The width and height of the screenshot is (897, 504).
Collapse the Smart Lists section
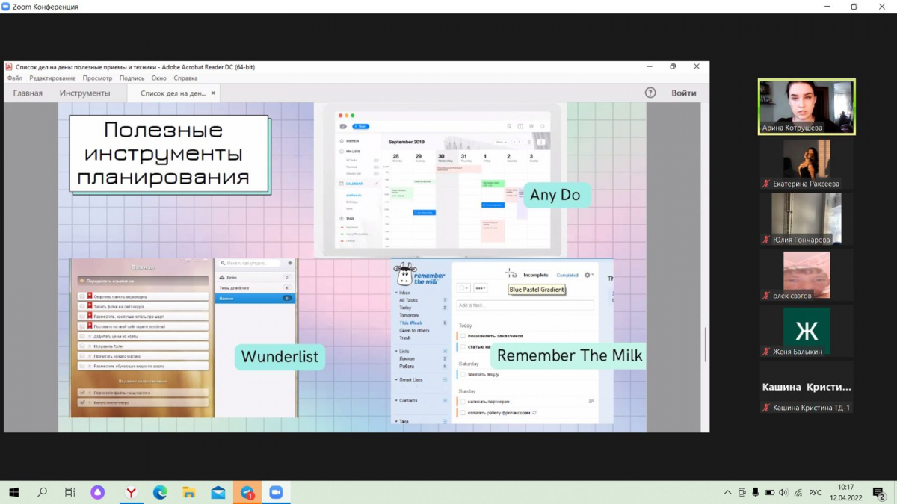tap(395, 379)
